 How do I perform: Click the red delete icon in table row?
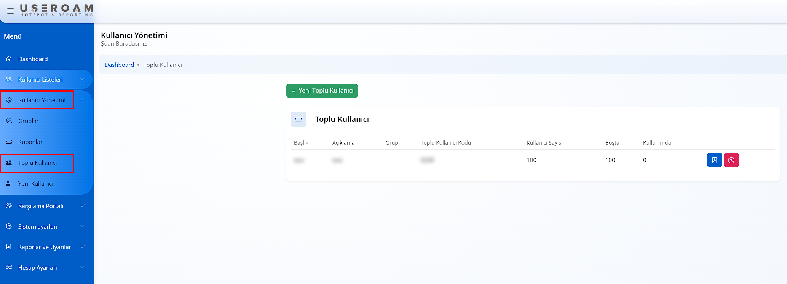coord(731,160)
